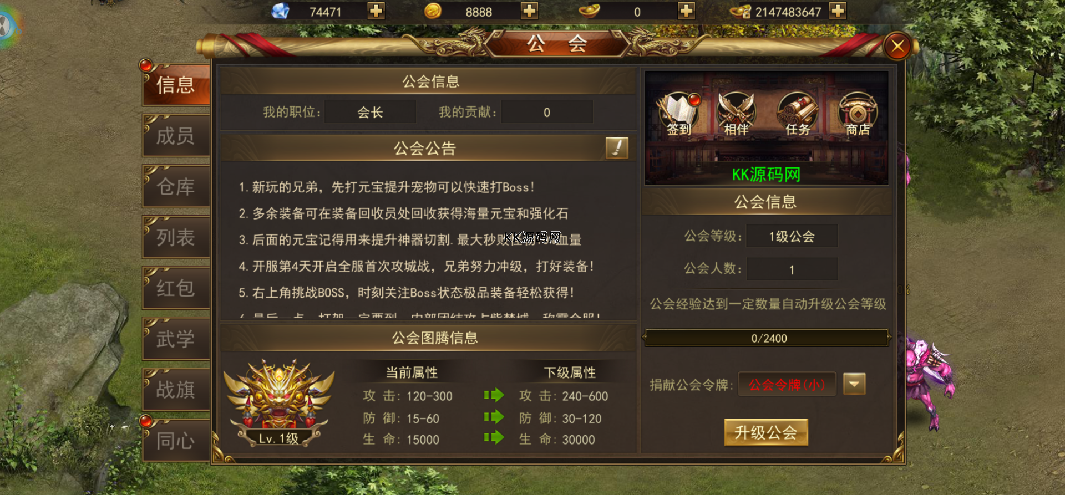Open the 战旗 battle flag tab
1065x495 pixels.
tap(176, 390)
